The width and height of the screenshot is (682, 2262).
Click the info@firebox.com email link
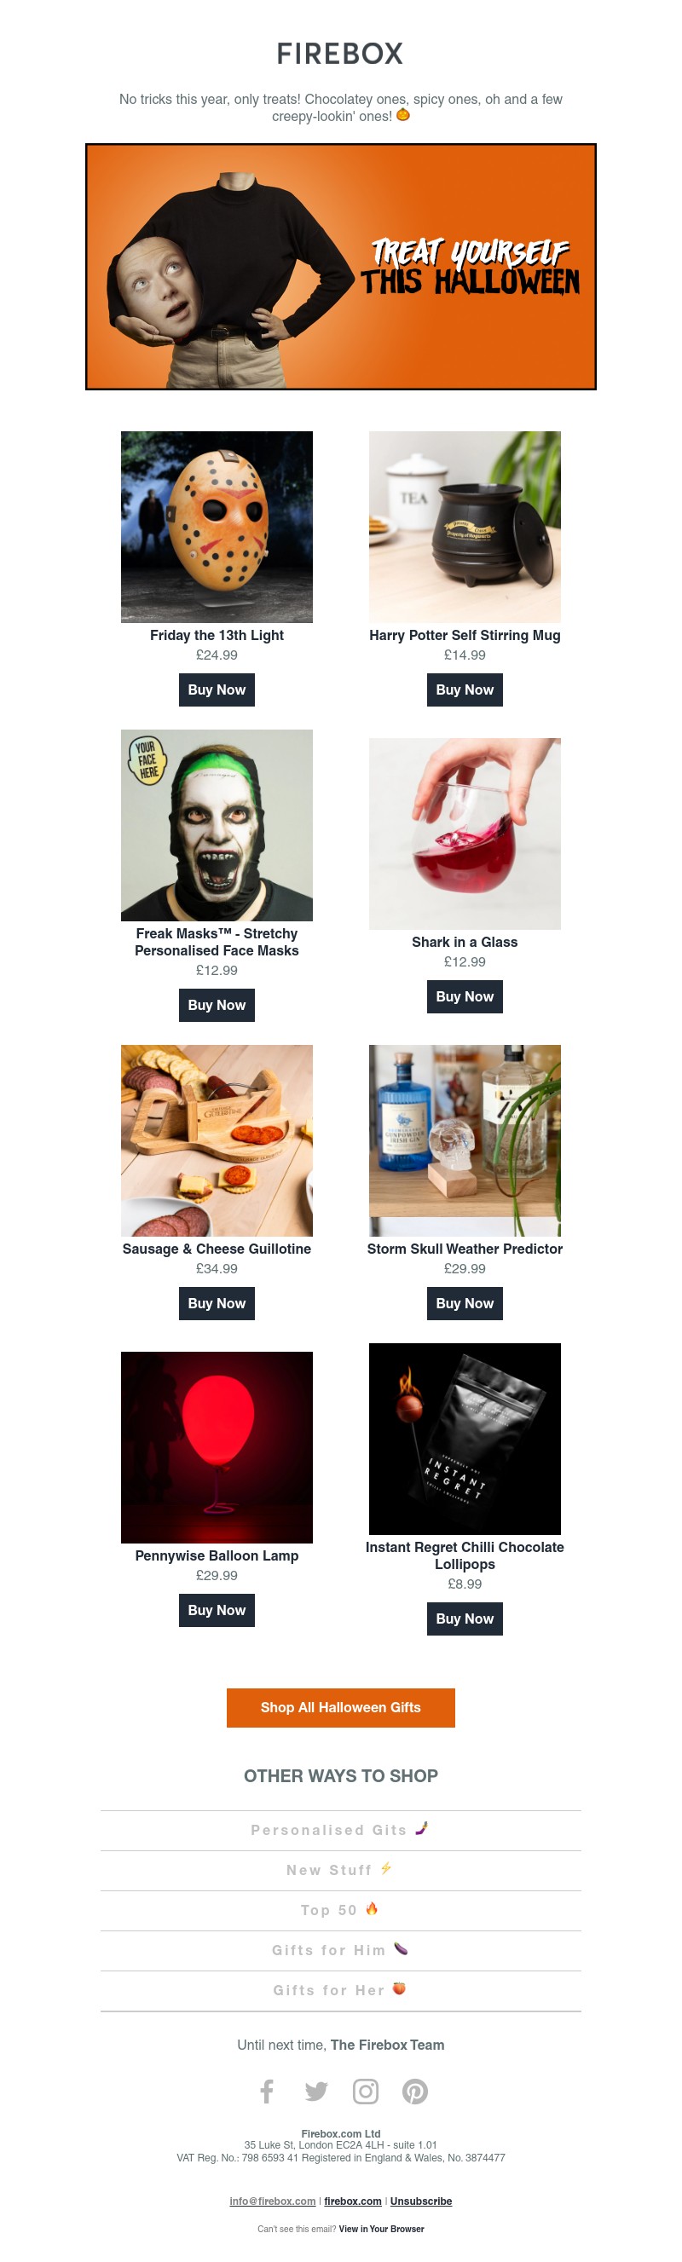tap(273, 2201)
